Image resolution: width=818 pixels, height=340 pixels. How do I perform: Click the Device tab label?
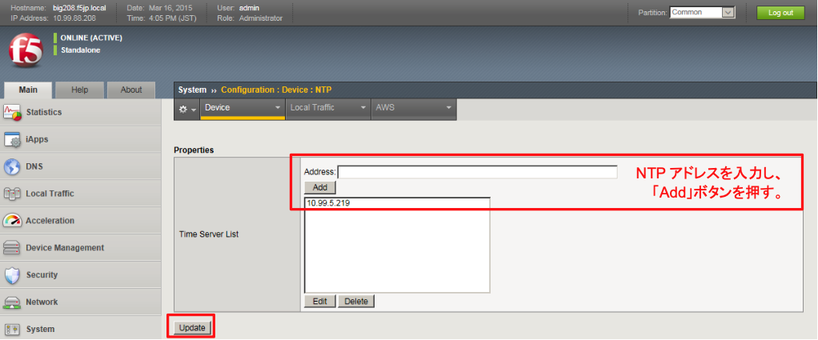click(x=218, y=107)
